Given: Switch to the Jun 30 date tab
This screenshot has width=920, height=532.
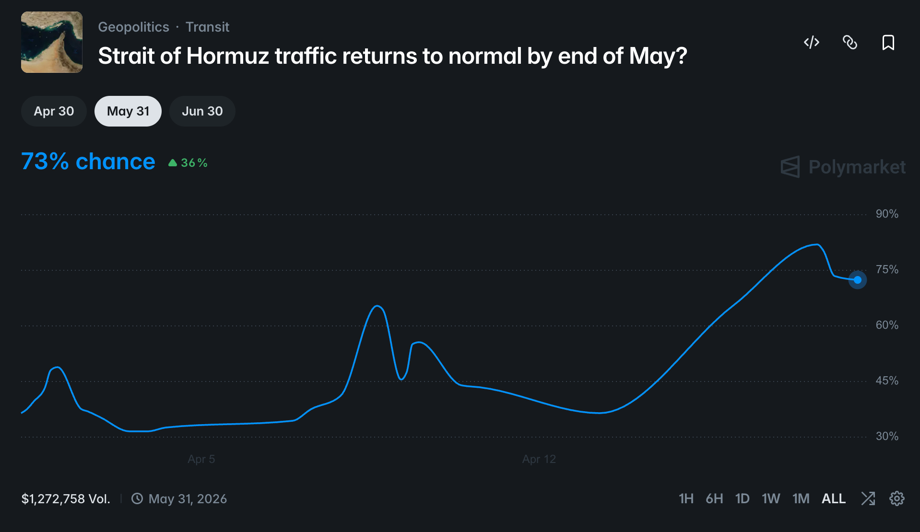Looking at the screenshot, I should click(202, 111).
